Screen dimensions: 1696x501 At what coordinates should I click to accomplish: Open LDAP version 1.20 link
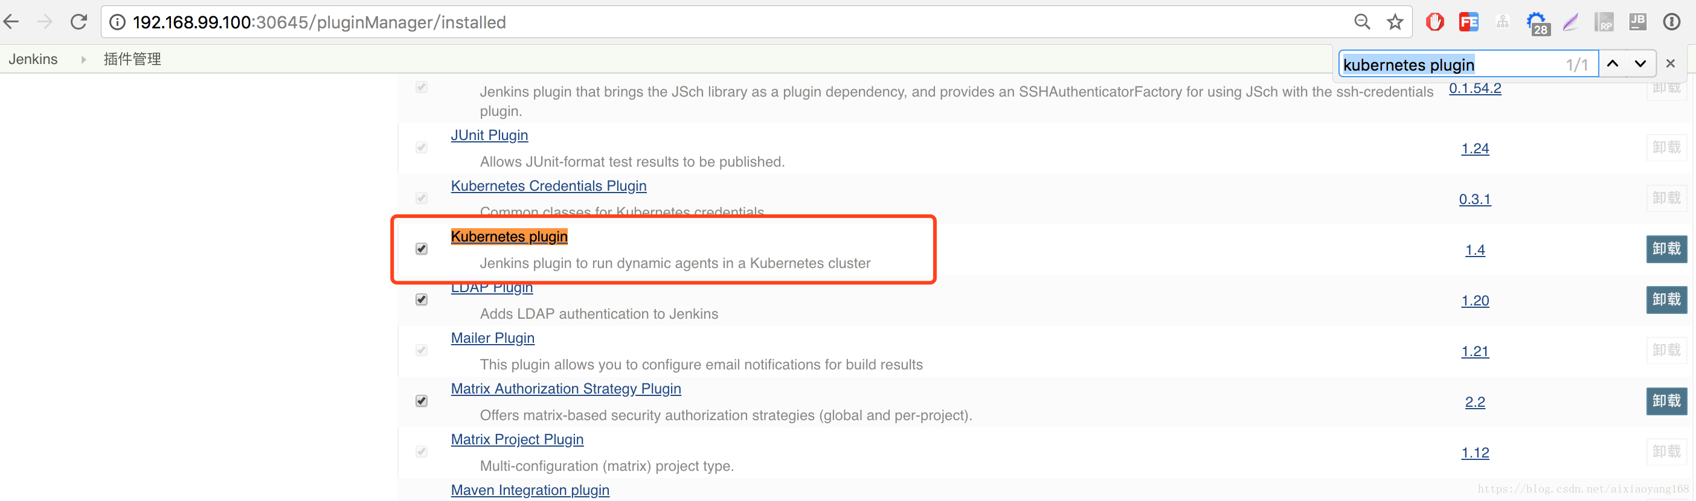1475,301
